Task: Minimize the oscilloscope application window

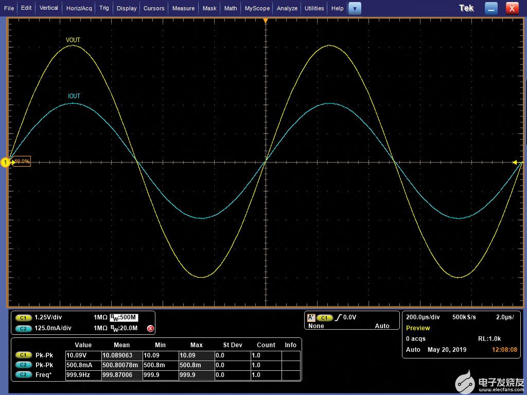Action: (491, 8)
